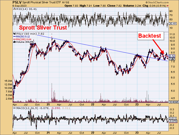This screenshot has height=135, width=179.
Task: Click the price axis label 11.0
Action: click(x=172, y=34)
